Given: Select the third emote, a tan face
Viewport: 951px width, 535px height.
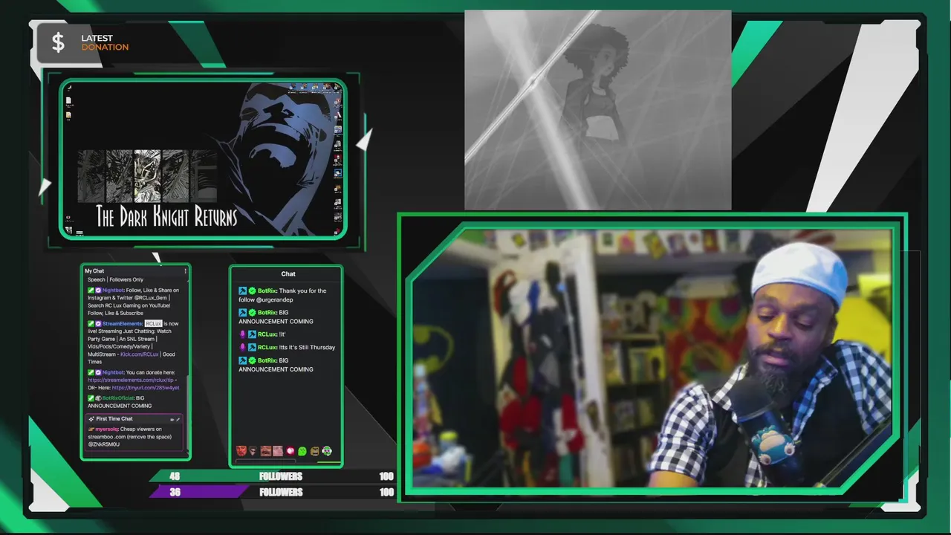Looking at the screenshot, I should point(266,451).
